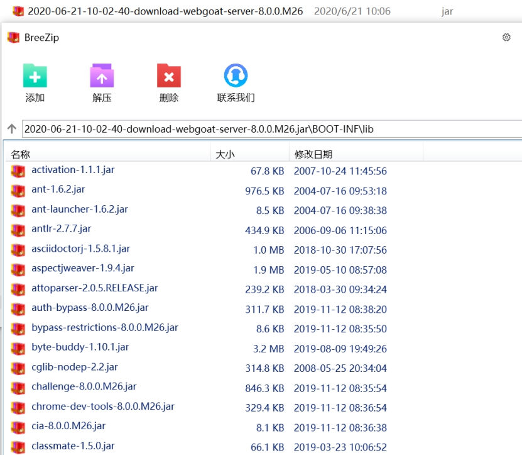522x455 pixels.
Task: Select jar icon of cglib-nodep-2.2.jar
Action: pos(18,368)
